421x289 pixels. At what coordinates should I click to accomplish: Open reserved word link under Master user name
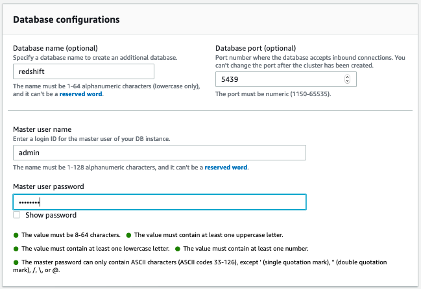click(x=226, y=167)
